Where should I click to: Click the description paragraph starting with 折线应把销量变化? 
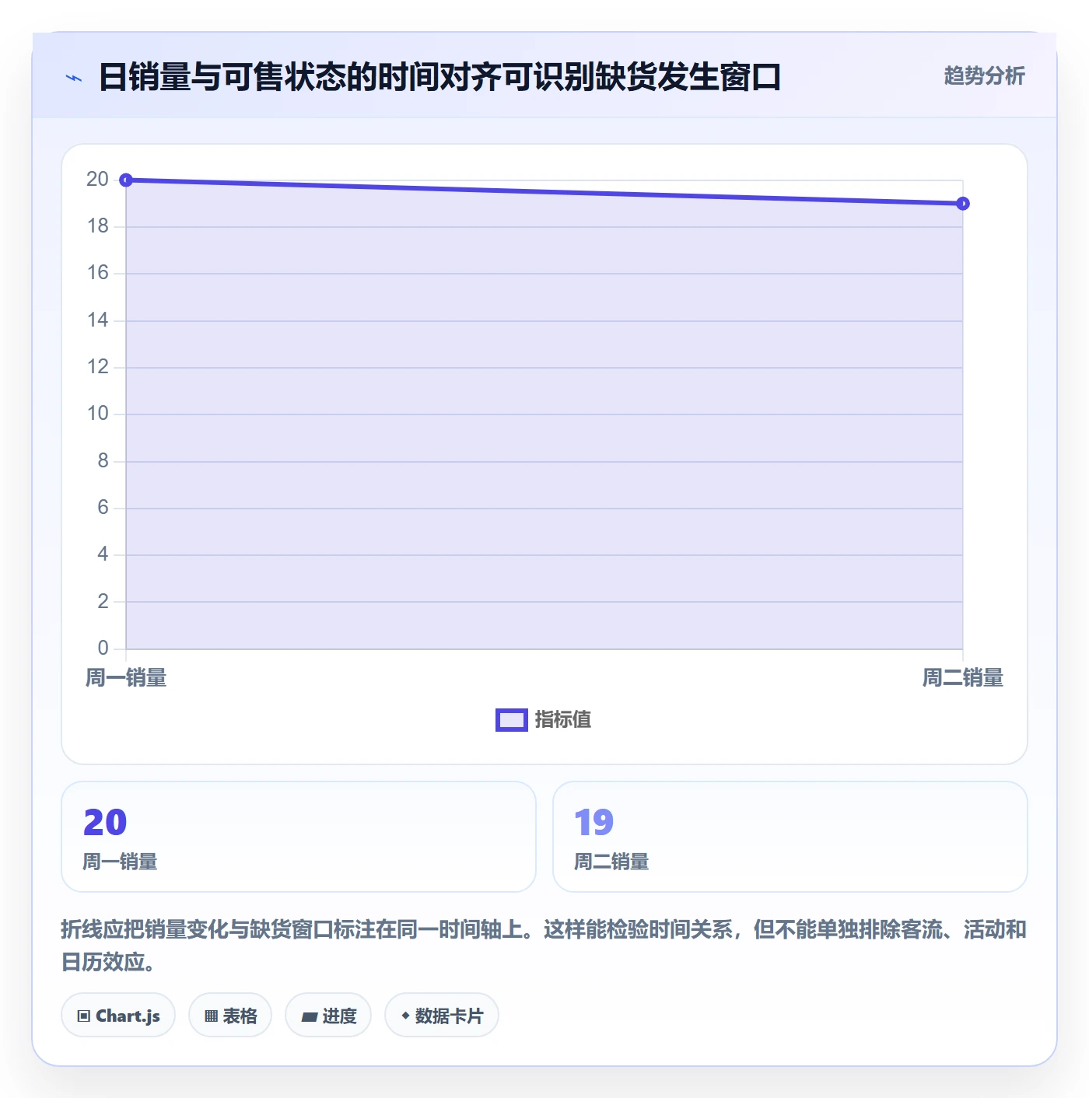click(x=544, y=946)
